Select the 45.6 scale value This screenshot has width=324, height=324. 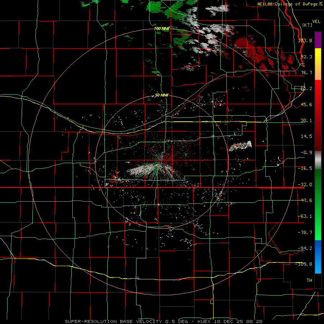tap(306, 104)
